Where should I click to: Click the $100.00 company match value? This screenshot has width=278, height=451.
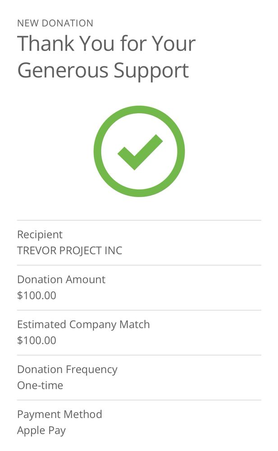click(x=36, y=340)
